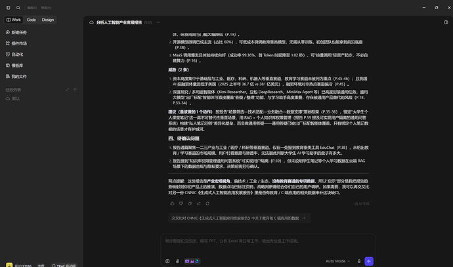Click the attachment paperclip icon
This screenshot has width=453, height=267.
coord(177,261)
